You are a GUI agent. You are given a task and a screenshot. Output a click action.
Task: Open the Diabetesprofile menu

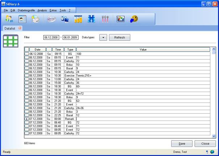tap(26, 10)
